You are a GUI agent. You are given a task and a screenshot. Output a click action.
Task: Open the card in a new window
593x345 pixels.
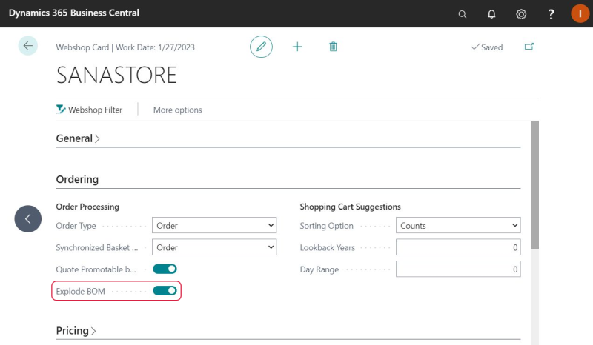click(529, 47)
